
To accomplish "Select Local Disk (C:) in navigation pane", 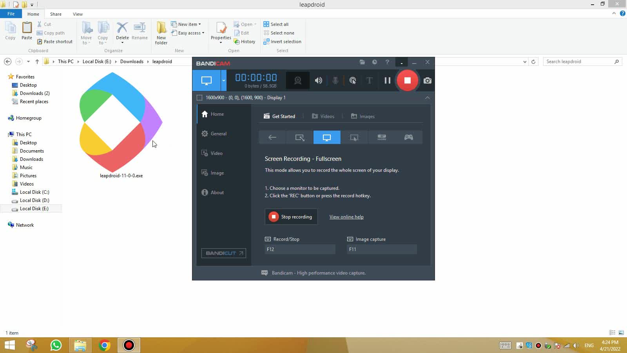I will [x=34, y=192].
